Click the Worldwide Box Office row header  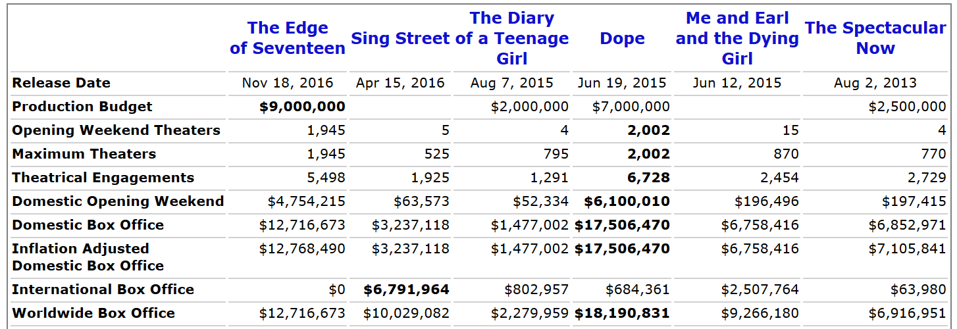click(x=93, y=313)
